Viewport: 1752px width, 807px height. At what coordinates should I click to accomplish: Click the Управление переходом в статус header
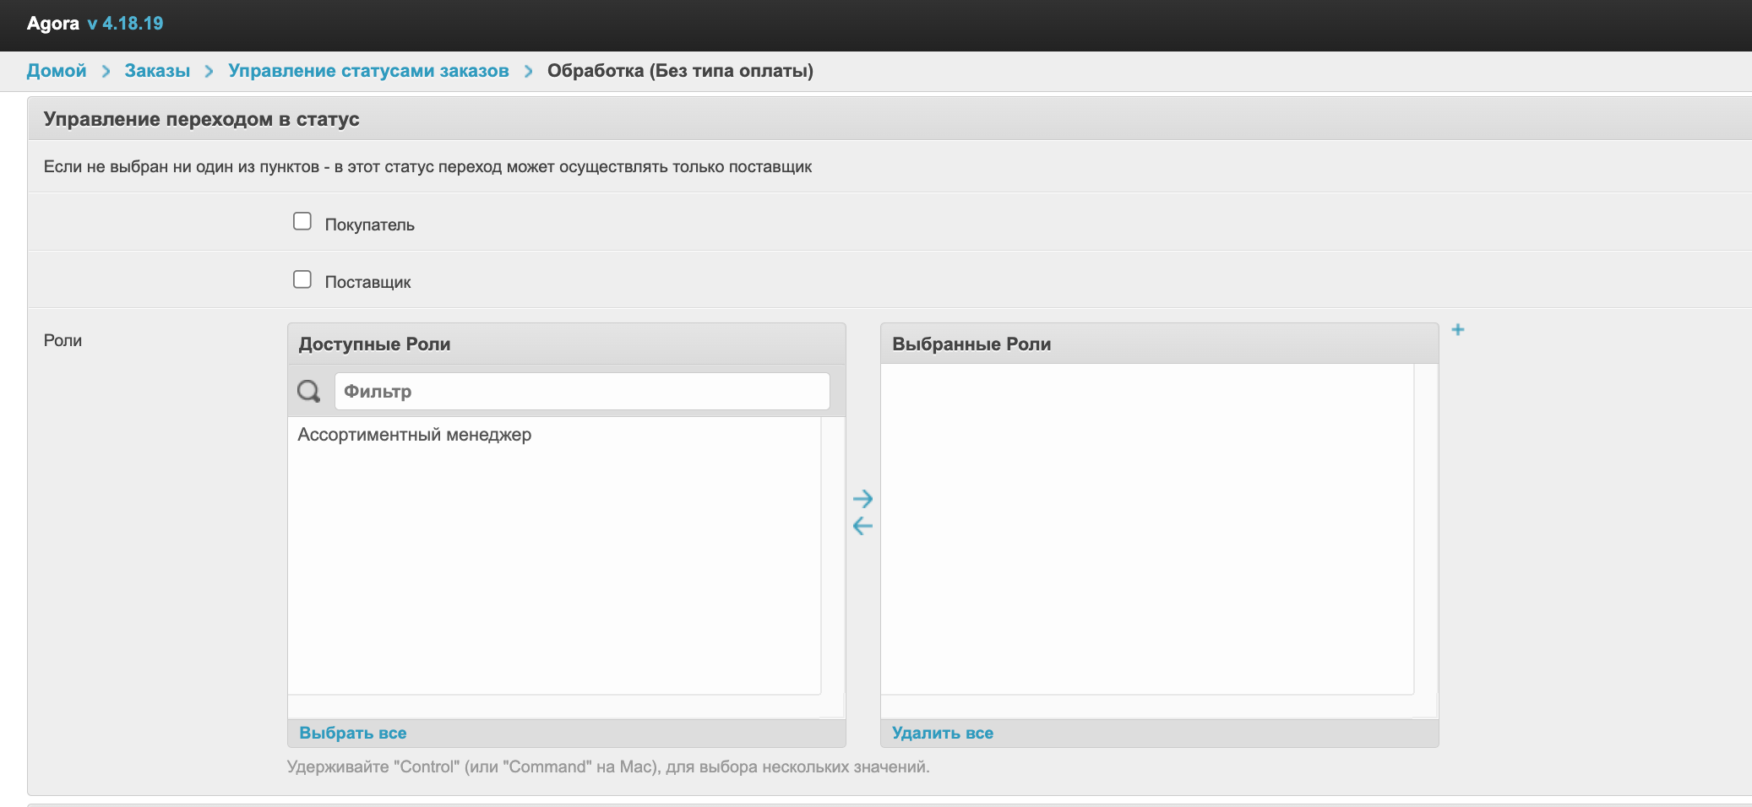(201, 119)
